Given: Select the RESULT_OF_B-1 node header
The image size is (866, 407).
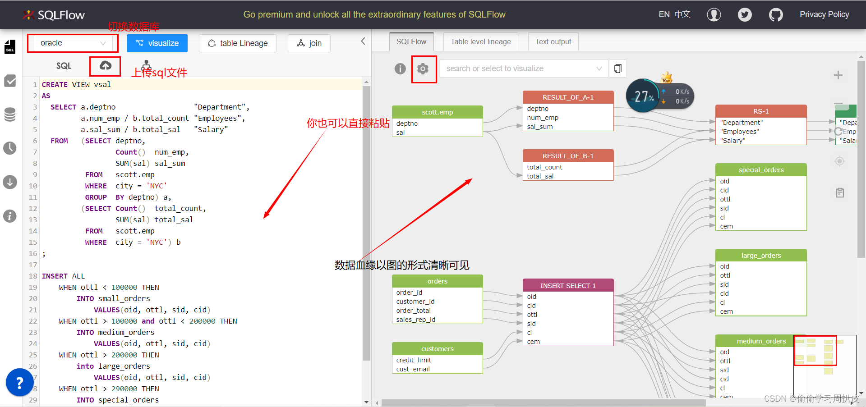Looking at the screenshot, I should (x=568, y=156).
